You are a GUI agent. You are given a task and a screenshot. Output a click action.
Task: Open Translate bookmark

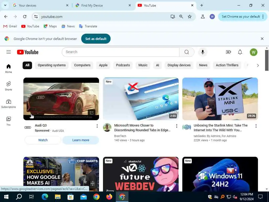click(88, 26)
